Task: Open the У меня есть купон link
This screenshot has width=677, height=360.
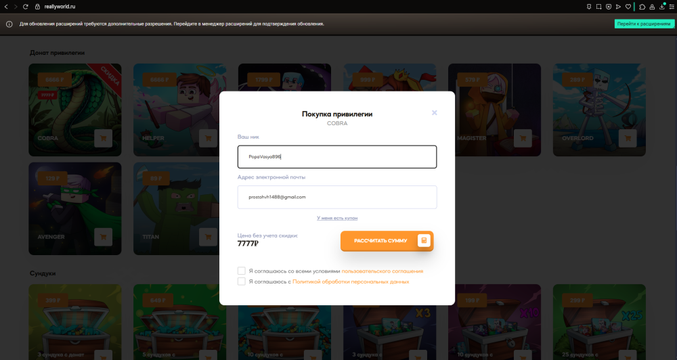Action: click(337, 218)
